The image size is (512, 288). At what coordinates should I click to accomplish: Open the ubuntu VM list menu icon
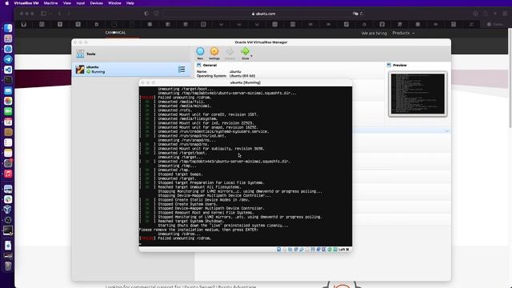coord(182,70)
